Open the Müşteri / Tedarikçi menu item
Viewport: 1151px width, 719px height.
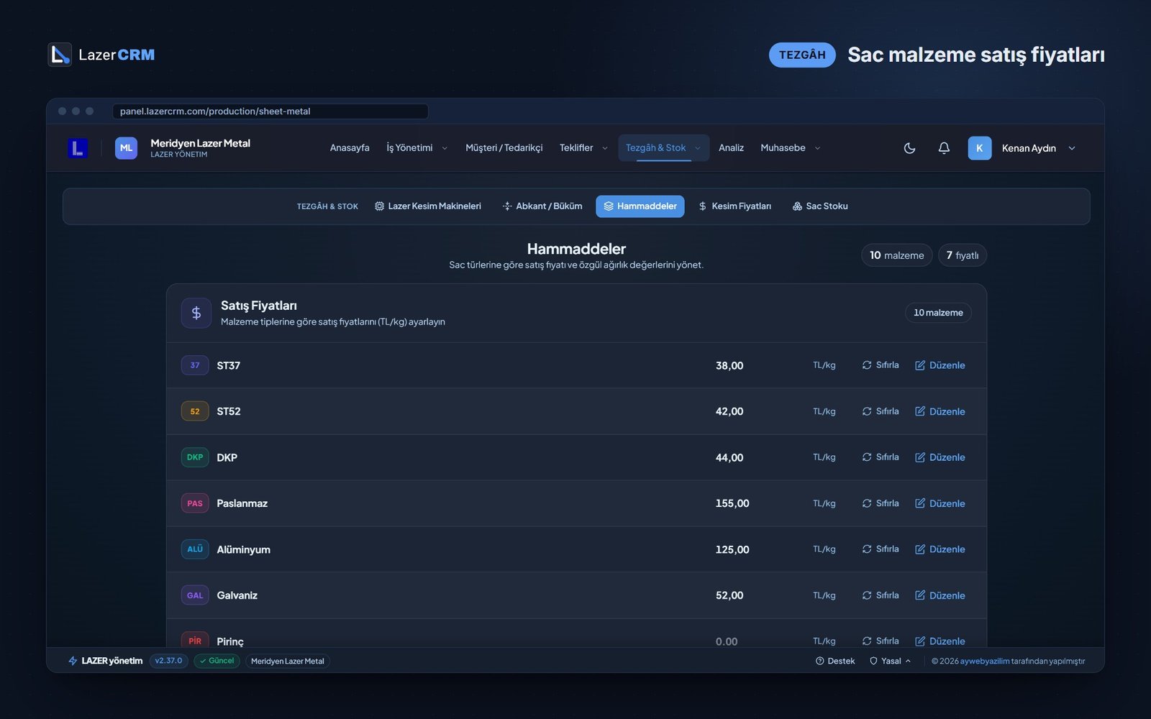[504, 148]
